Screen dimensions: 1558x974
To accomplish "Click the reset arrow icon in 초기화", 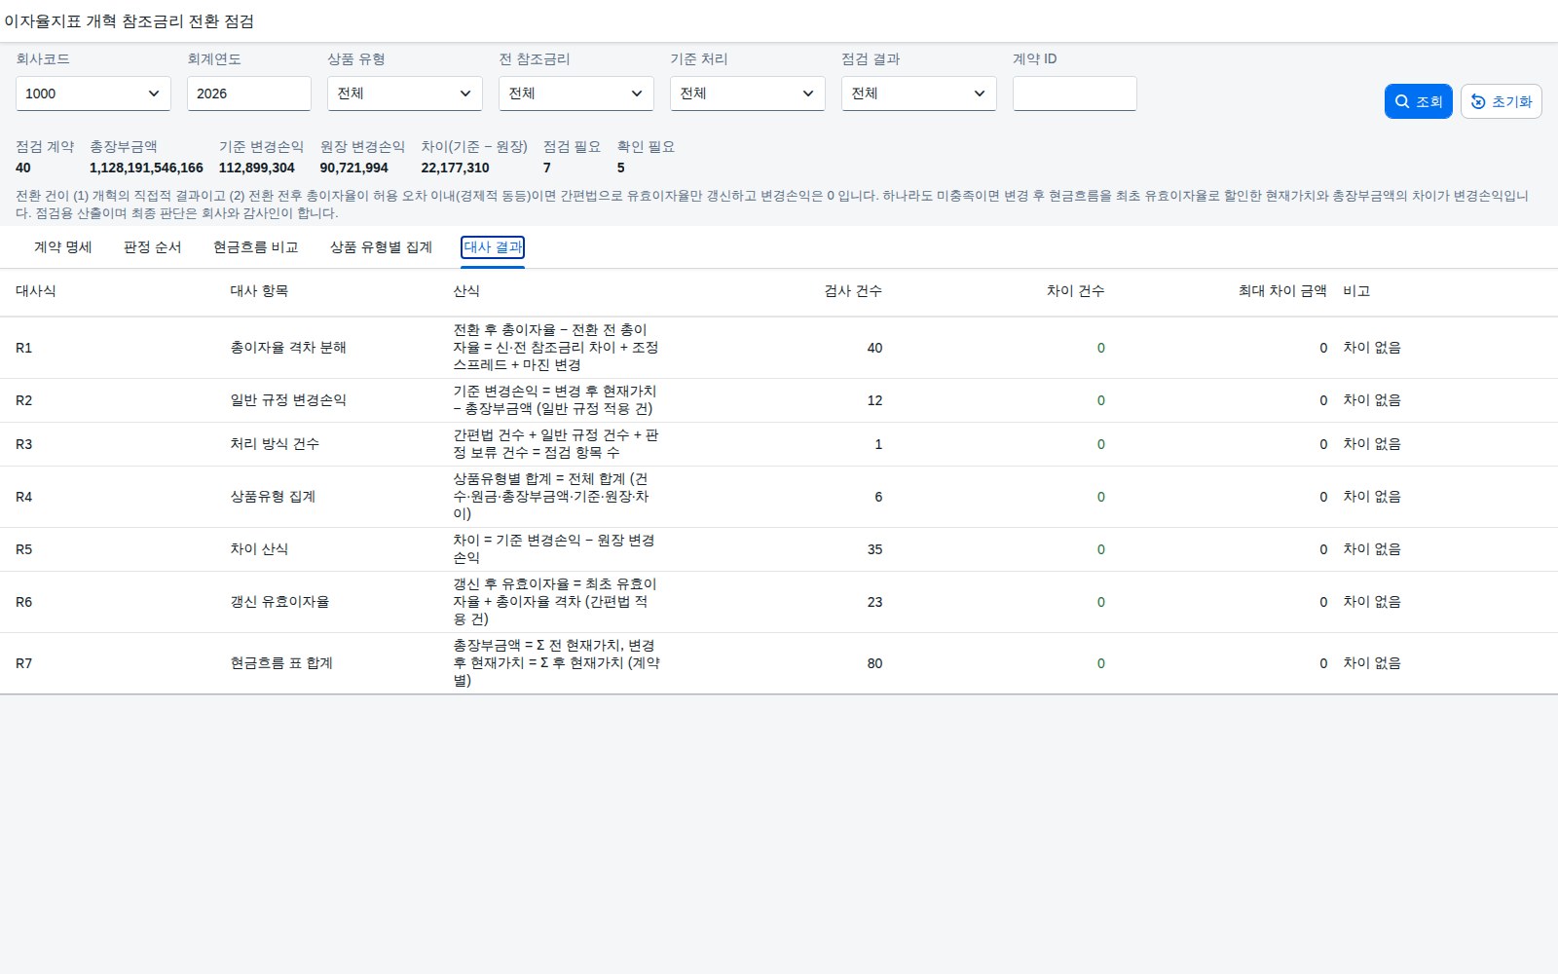I will click(x=1478, y=101).
